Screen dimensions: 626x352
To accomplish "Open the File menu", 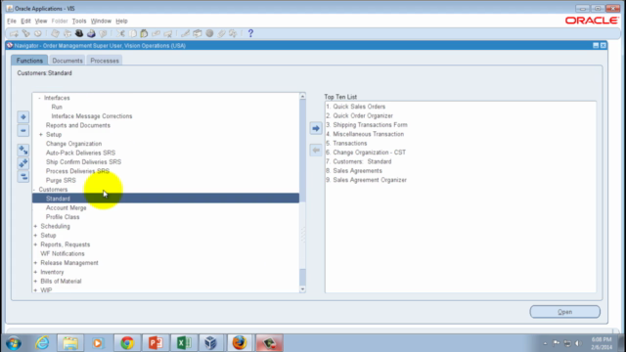I will point(12,22).
